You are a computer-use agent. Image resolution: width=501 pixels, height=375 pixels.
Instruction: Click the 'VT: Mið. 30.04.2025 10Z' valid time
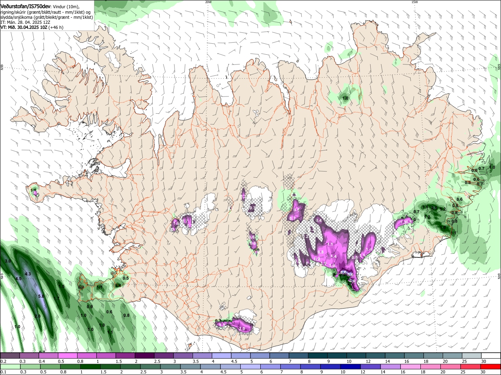tap(24, 27)
